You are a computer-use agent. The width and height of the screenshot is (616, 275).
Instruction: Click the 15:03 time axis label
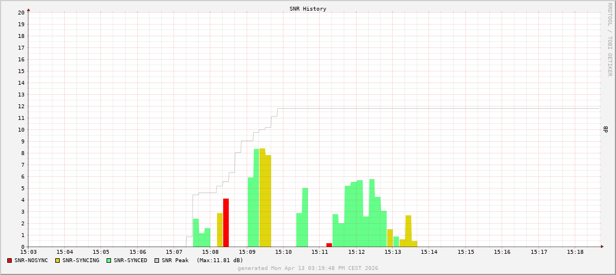(x=28, y=252)
